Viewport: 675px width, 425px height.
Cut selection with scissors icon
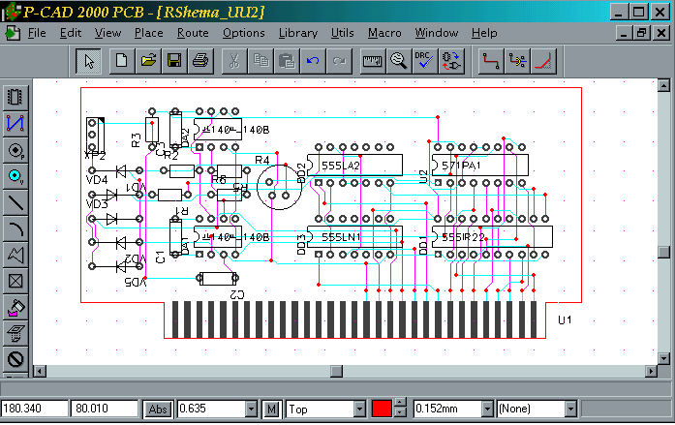point(233,61)
